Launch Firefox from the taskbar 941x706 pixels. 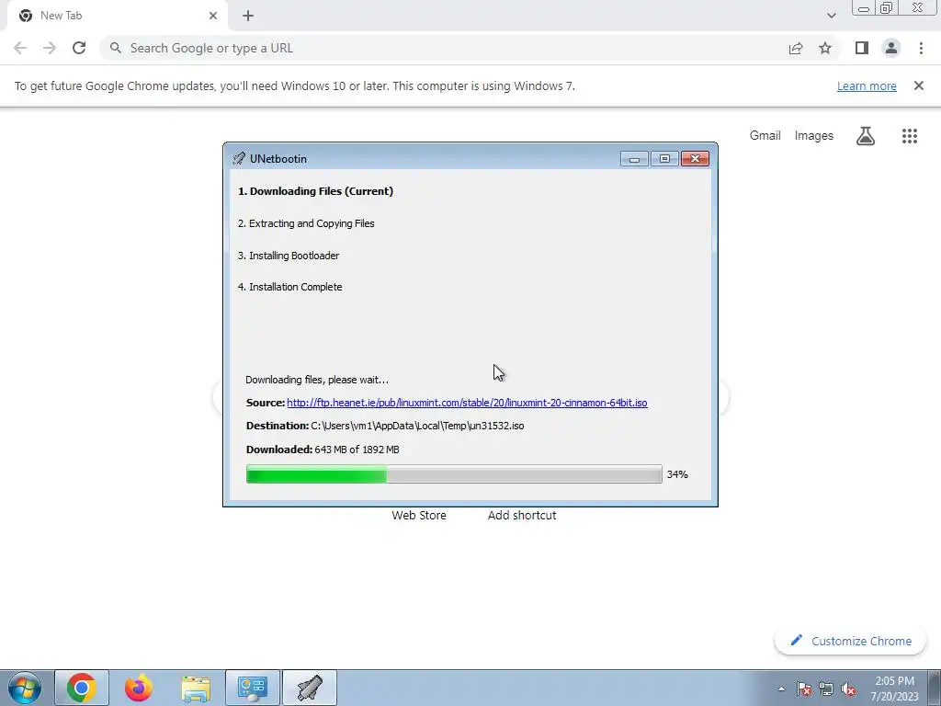[x=139, y=688]
